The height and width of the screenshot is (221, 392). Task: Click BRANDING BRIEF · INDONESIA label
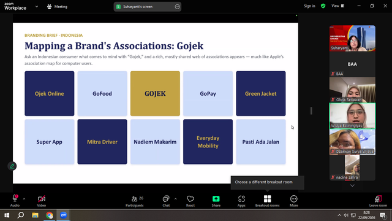click(x=53, y=36)
